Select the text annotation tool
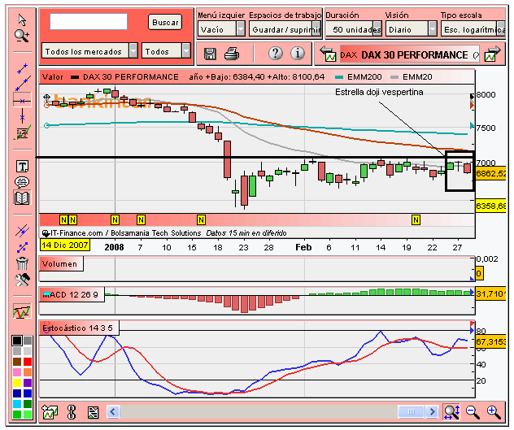Viewport: 514px width, 430px height. pos(22,167)
